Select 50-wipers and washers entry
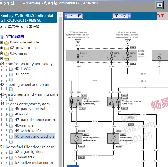Image resolution: width=168 pixels, height=167 pixels. [x=35, y=136]
